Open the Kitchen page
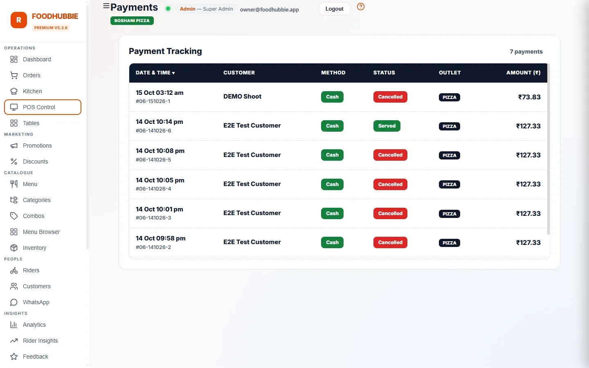 coord(43,91)
